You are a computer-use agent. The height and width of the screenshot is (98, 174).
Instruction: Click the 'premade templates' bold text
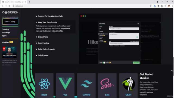[x=146, y=93]
